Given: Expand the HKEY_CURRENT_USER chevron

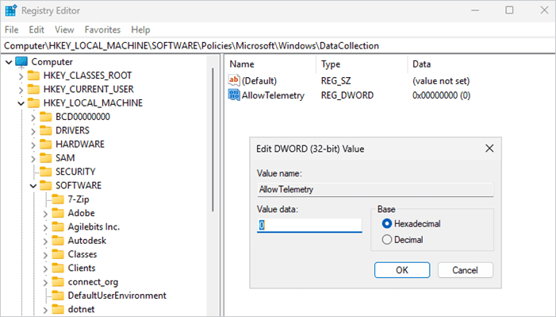Looking at the screenshot, I should click(21, 90).
